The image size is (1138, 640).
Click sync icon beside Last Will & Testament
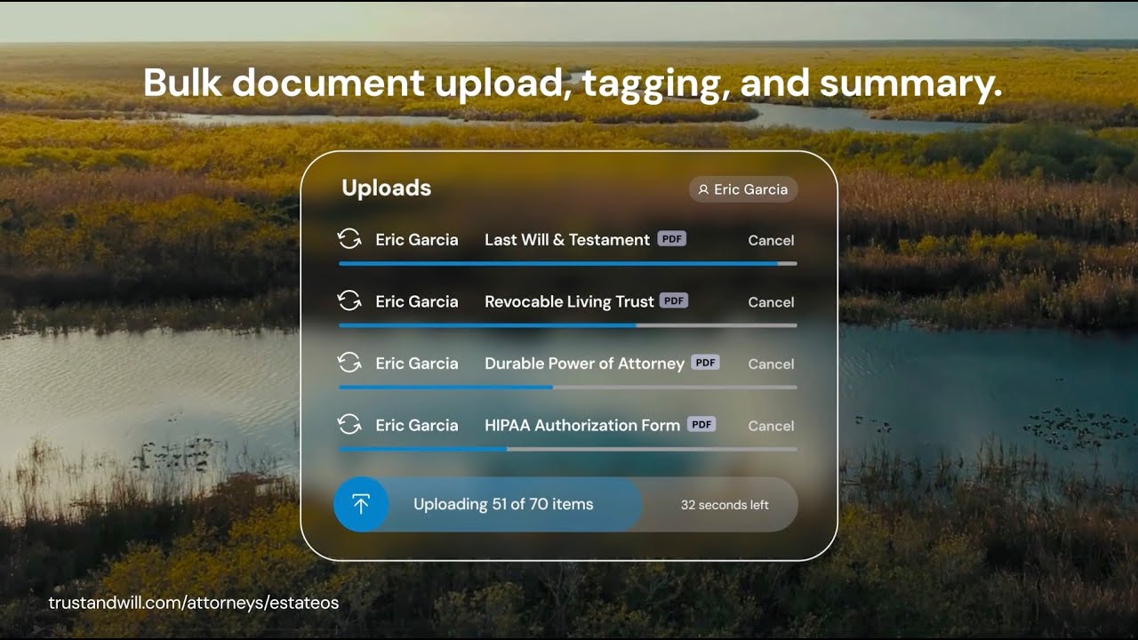coord(349,239)
